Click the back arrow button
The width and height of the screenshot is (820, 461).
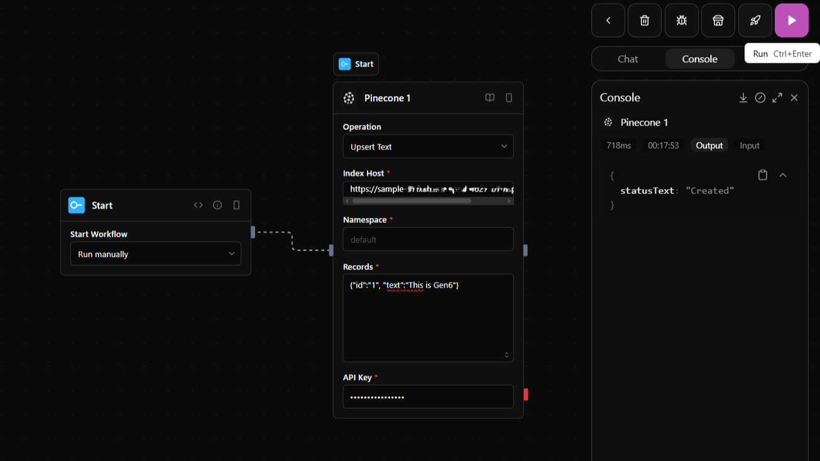[x=608, y=21]
